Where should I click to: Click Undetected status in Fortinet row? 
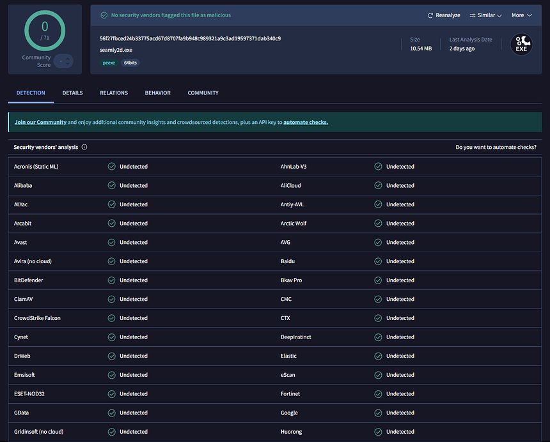[x=400, y=393]
